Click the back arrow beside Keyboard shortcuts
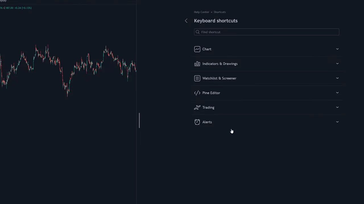The image size is (364, 204). [186, 20]
